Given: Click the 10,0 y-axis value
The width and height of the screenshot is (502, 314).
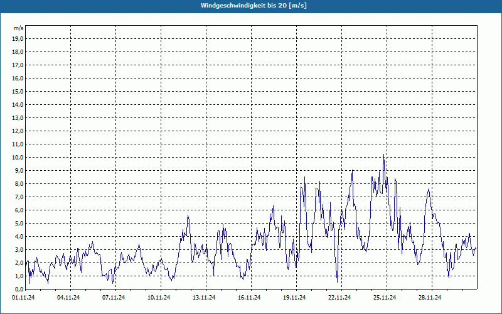Looking at the screenshot, I should pyautogui.click(x=18, y=158).
